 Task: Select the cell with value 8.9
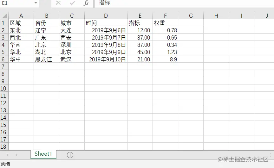click(165, 59)
